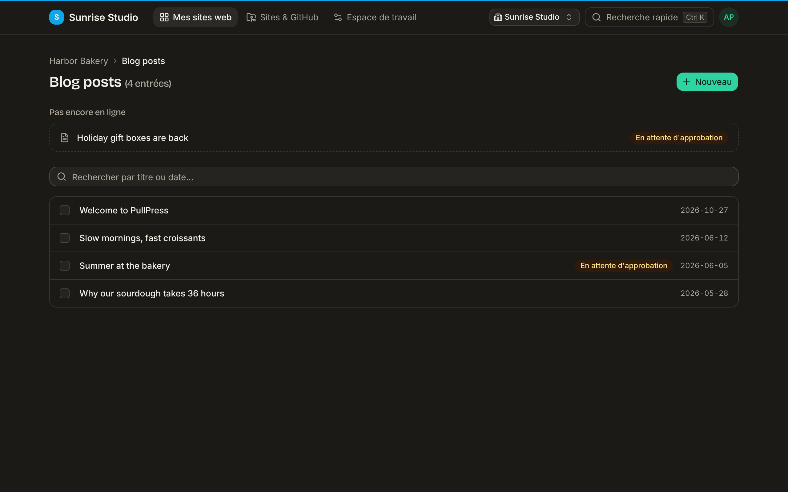This screenshot has height=492, width=788.
Task: Switch to Sites & GitHub tab
Action: pyautogui.click(x=282, y=17)
